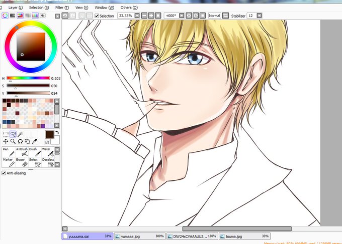
Task: Click the dark brown foreground color swatch
Action: (49, 134)
